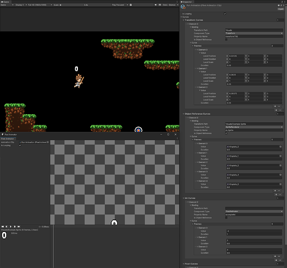Step to next frame in Pixel Animator

pos(15,227)
